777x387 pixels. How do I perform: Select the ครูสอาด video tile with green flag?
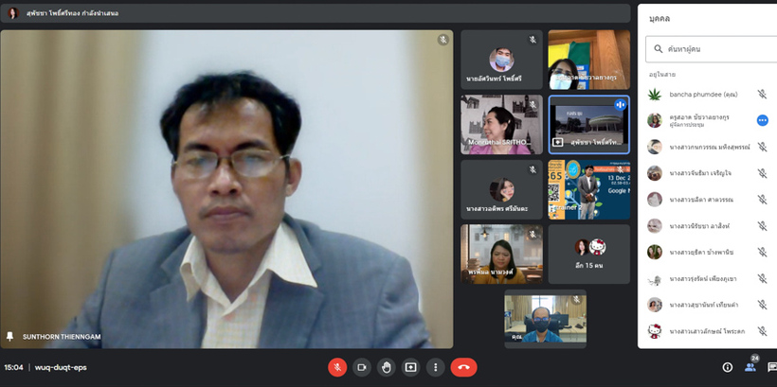[589, 60]
